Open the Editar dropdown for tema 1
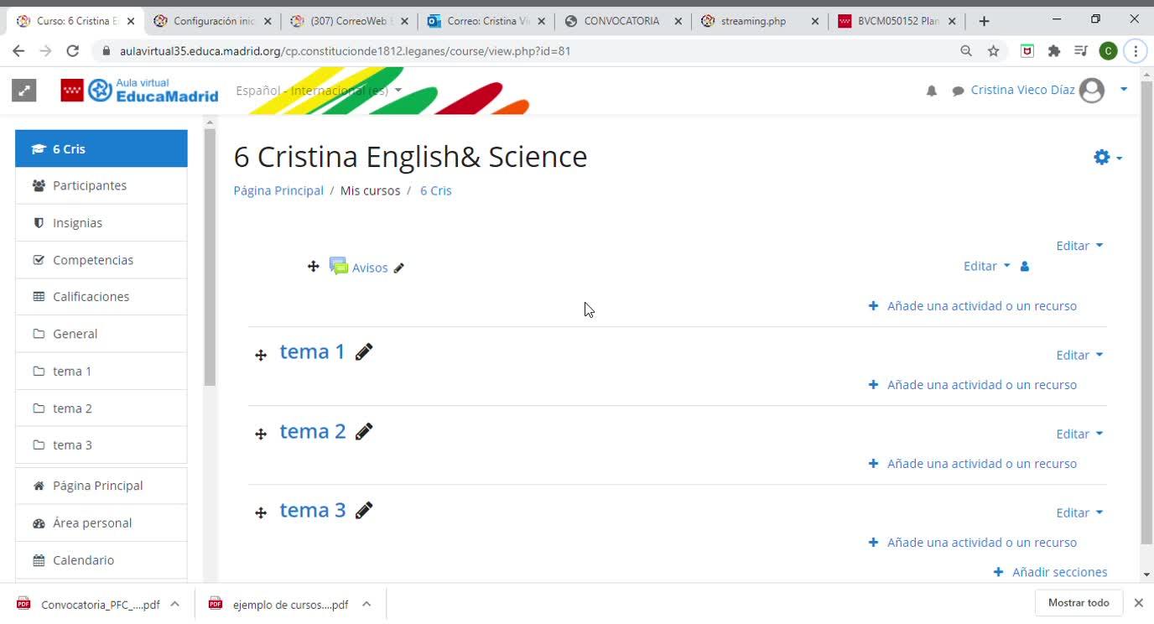1154x624 pixels. [1079, 355]
